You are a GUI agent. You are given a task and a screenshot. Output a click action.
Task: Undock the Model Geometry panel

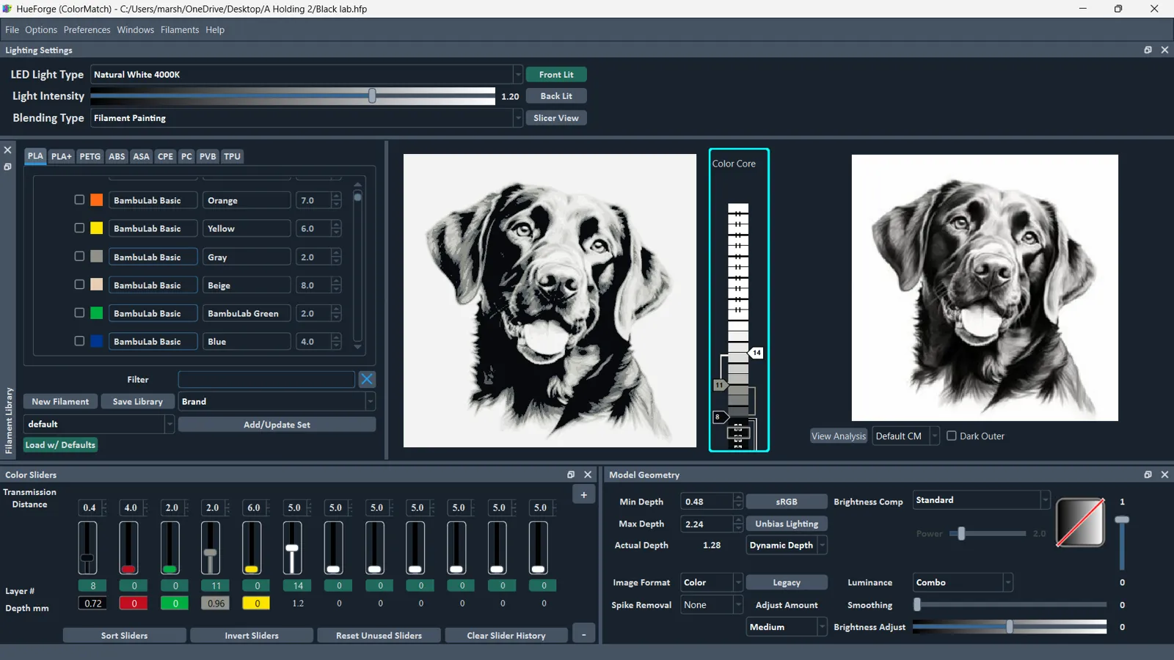pyautogui.click(x=1148, y=474)
